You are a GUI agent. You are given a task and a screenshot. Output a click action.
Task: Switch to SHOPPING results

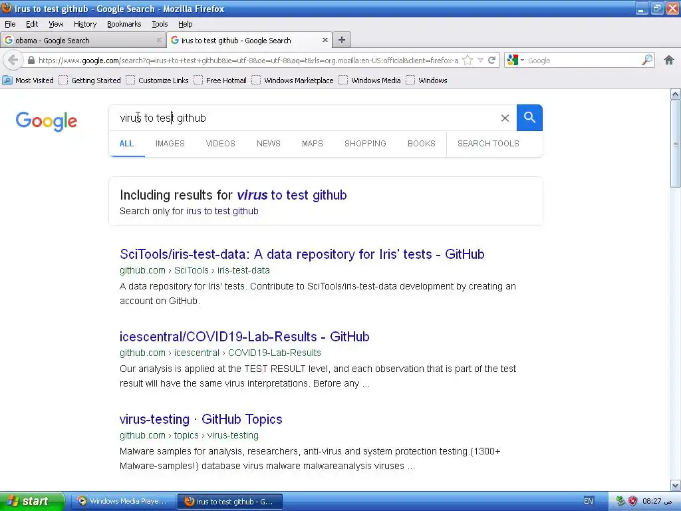pos(365,144)
